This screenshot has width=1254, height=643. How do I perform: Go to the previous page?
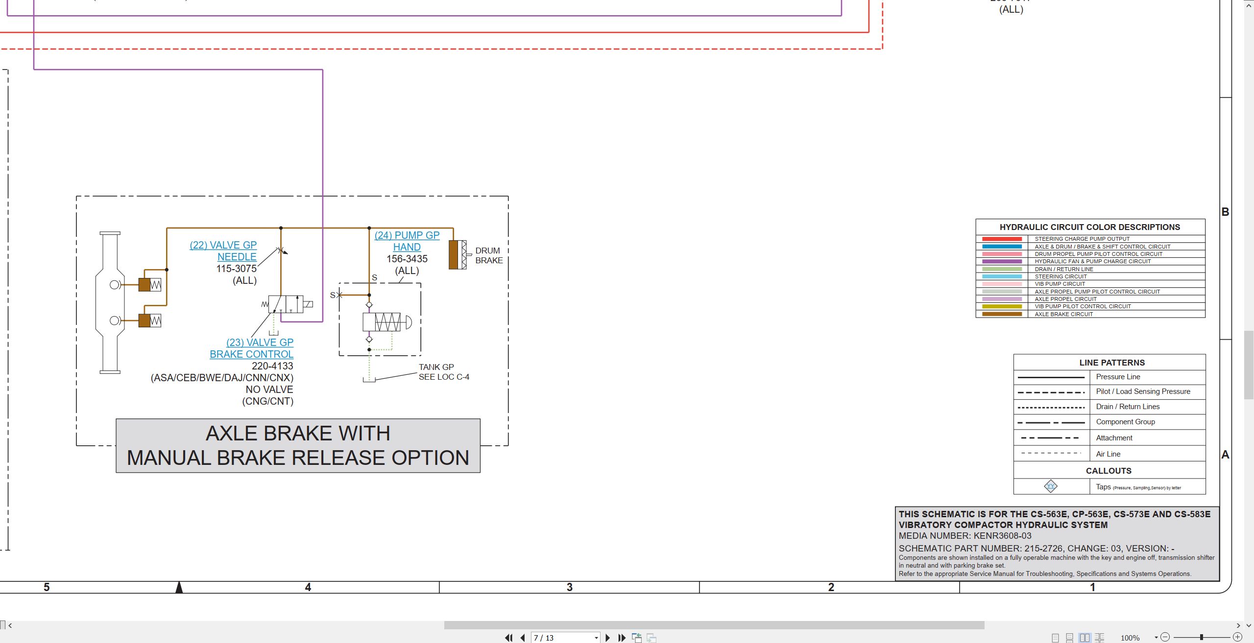point(523,638)
